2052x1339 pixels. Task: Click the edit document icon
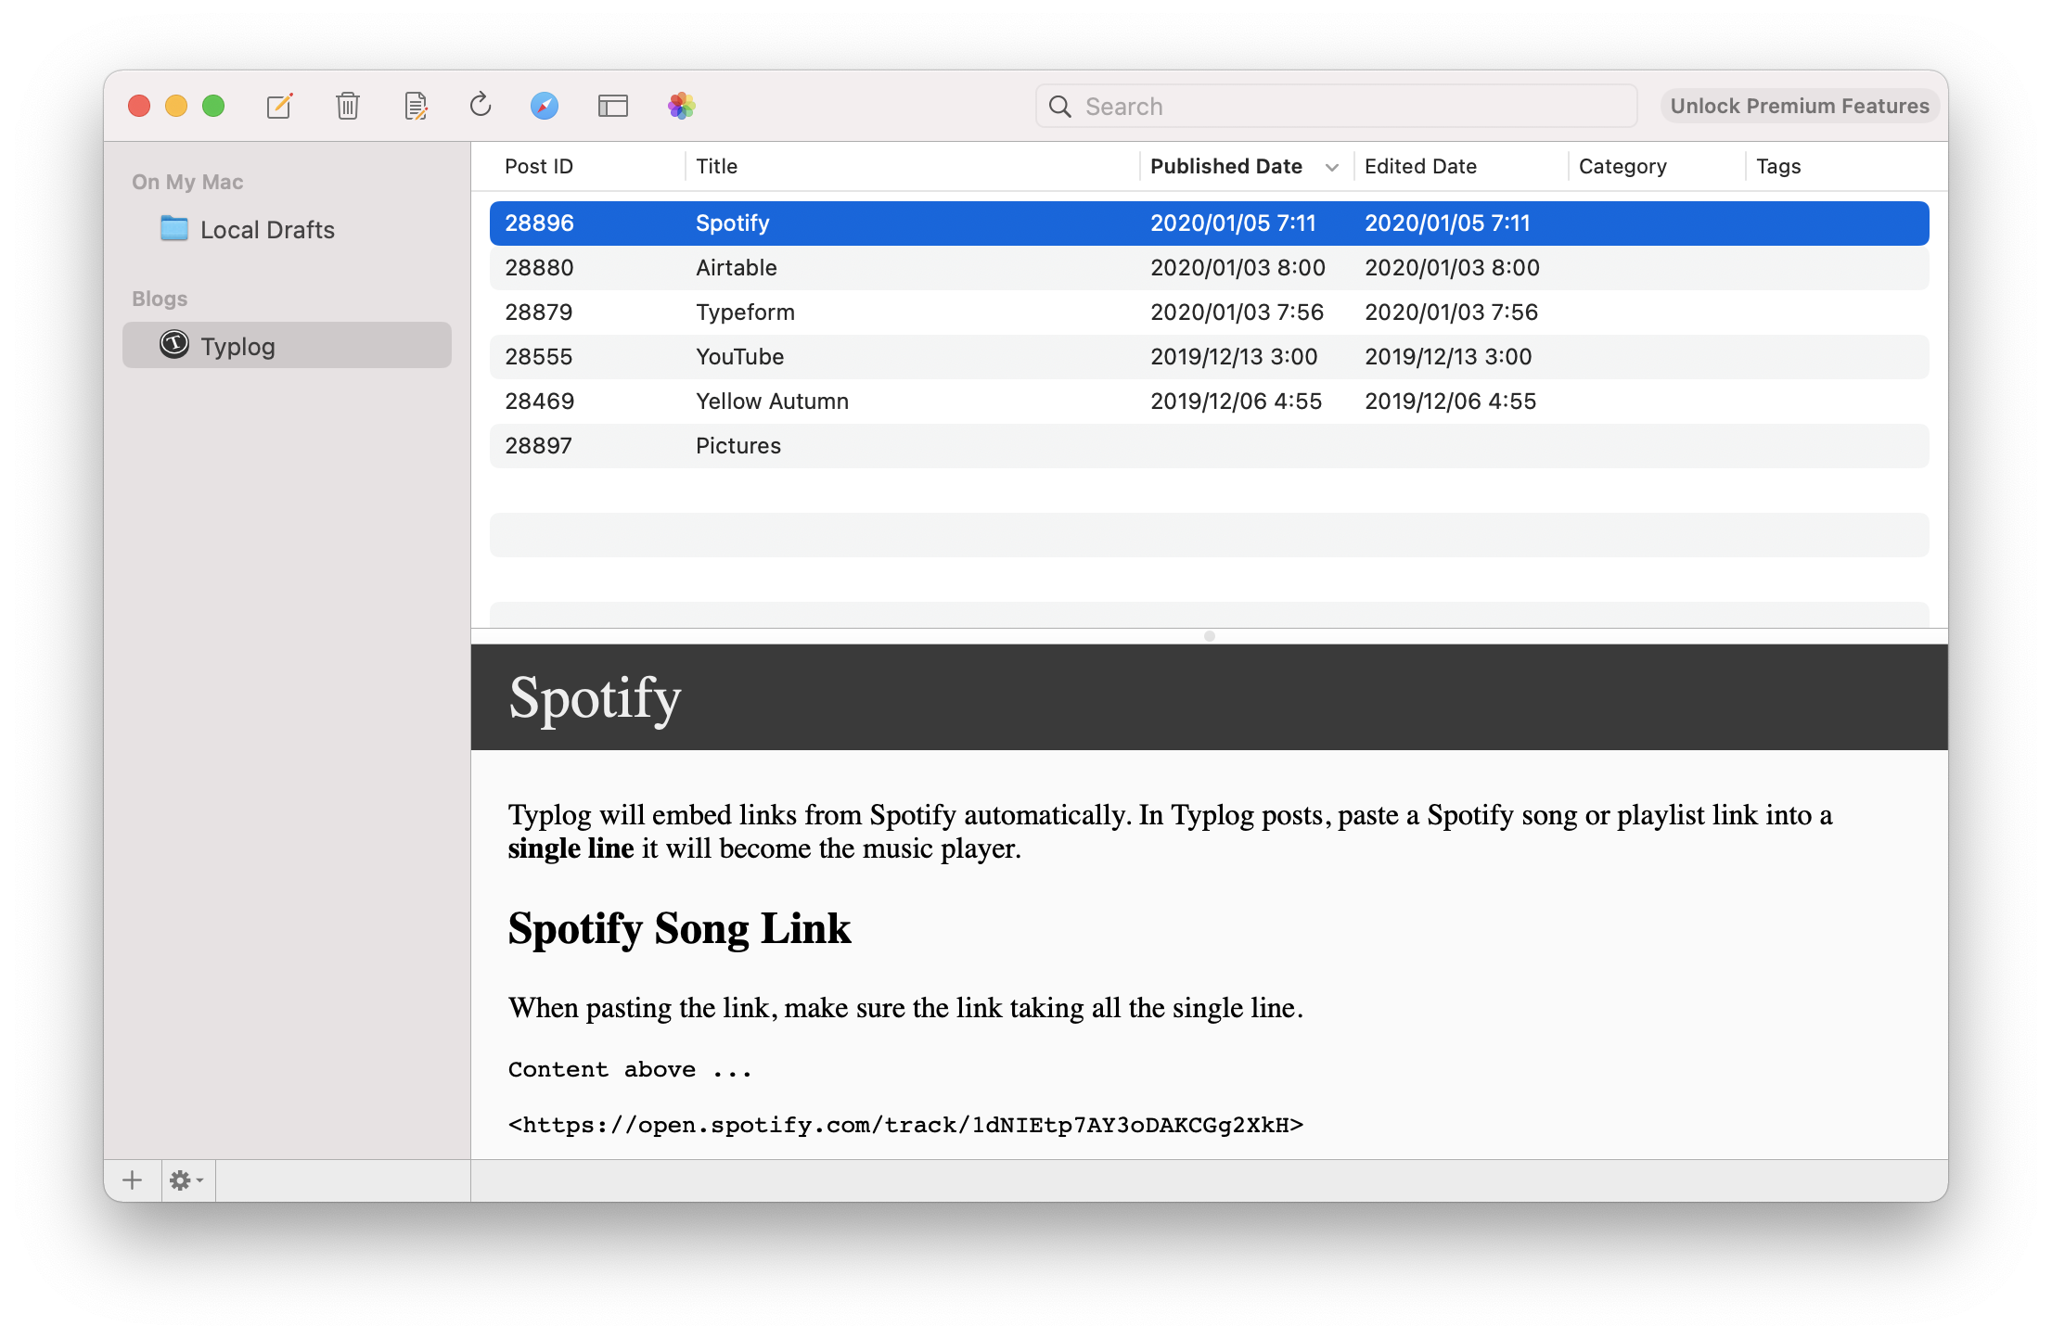pos(417,106)
